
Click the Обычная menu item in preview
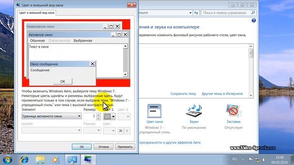[x=37, y=41]
